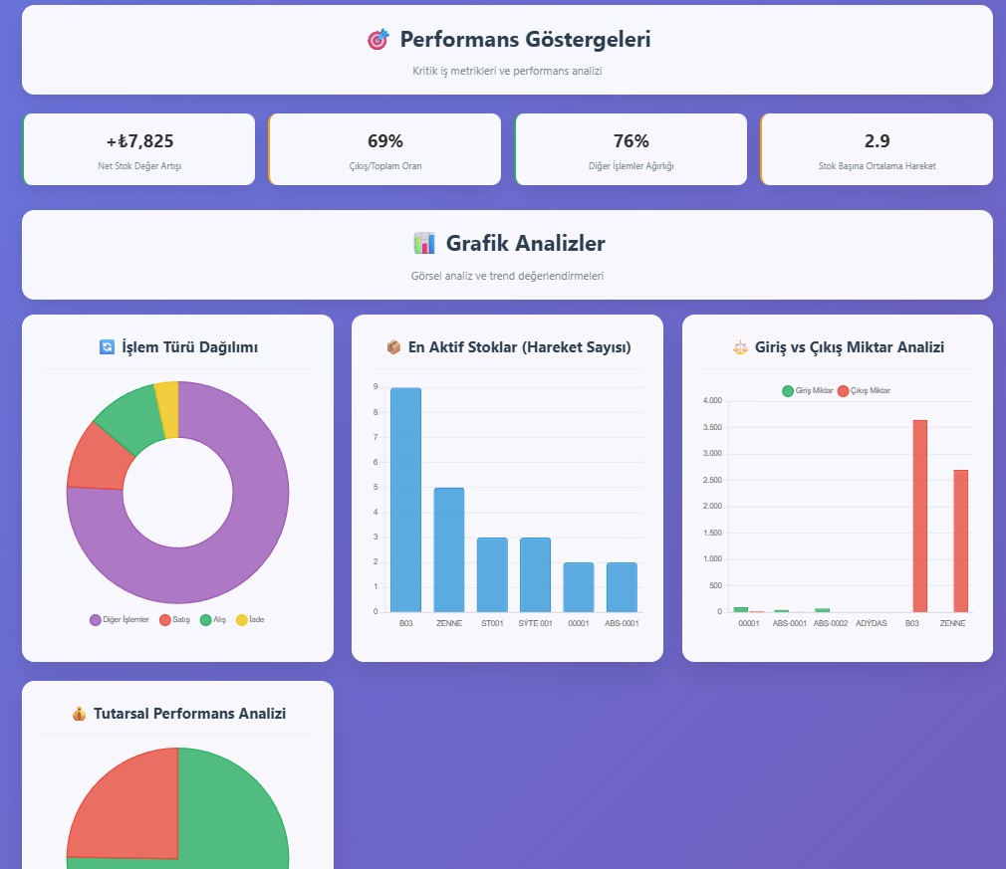Click the 2.9 average movement value
Screen dimensions: 1006x869
(878, 141)
